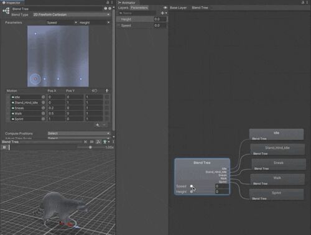Click the parameter Name search field
Screen dimensions: 311x235
click(137, 13)
